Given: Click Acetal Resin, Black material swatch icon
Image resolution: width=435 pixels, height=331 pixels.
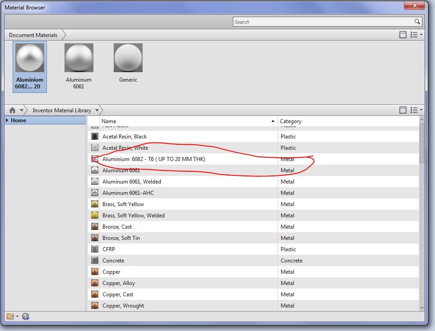Looking at the screenshot, I should pos(95,136).
